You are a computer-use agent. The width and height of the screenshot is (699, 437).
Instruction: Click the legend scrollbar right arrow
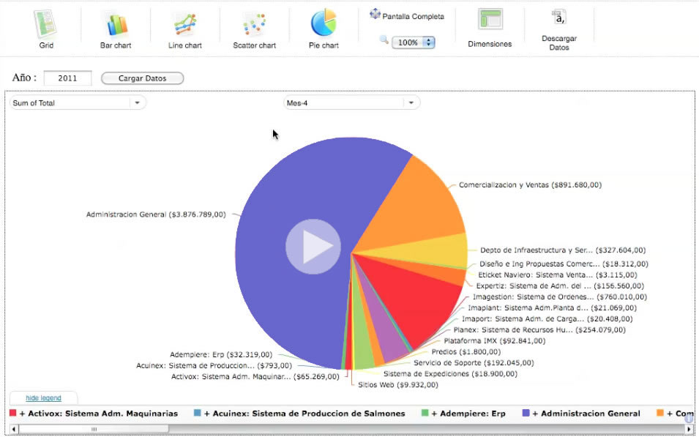coord(689,429)
